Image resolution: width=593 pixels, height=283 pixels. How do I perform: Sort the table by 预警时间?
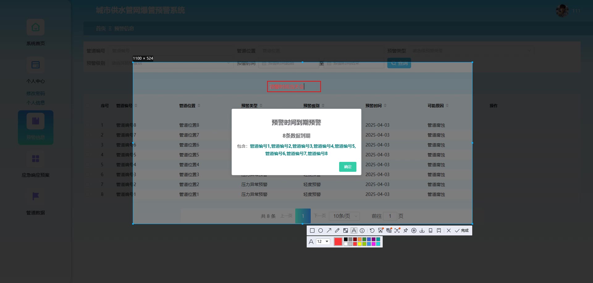point(385,106)
